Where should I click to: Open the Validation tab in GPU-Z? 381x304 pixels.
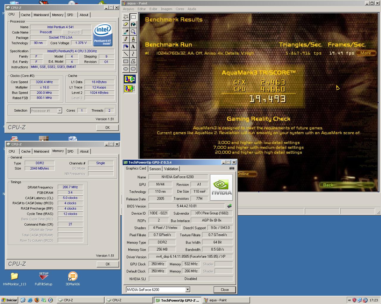[x=171, y=169]
